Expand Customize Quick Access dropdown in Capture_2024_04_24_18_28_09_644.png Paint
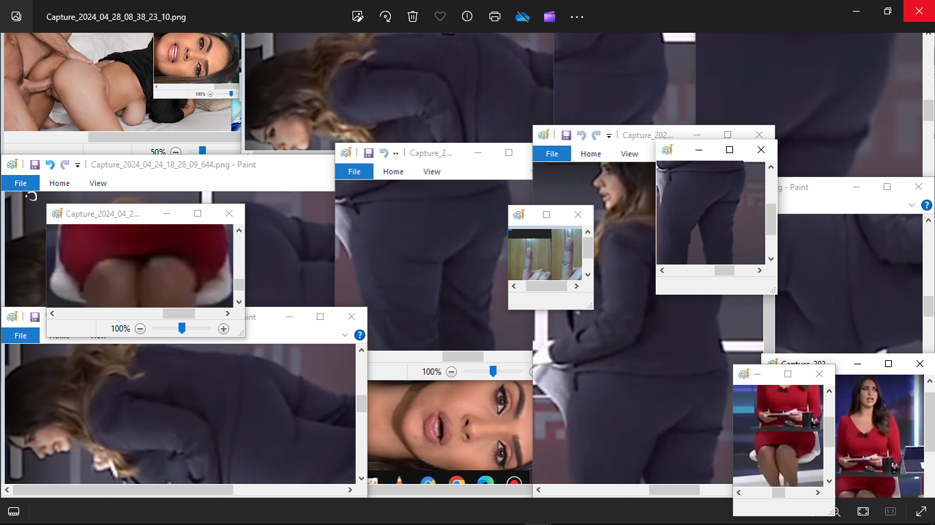This screenshot has width=935, height=525. 78,165
